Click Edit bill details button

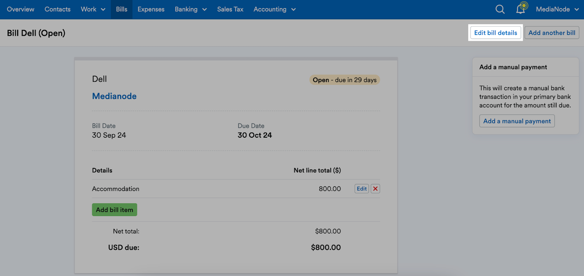pos(496,33)
